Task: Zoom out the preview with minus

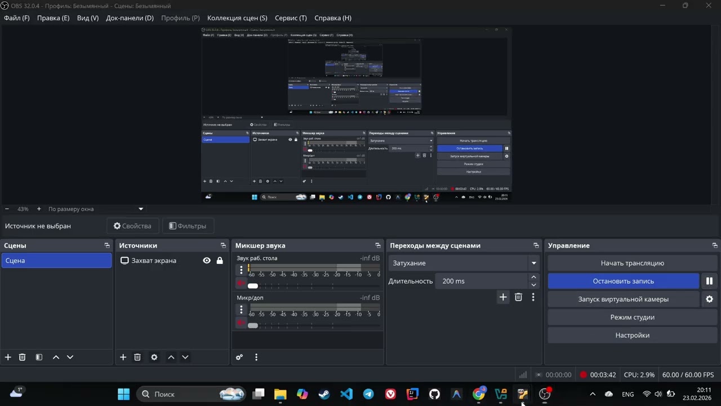Action: (7, 209)
